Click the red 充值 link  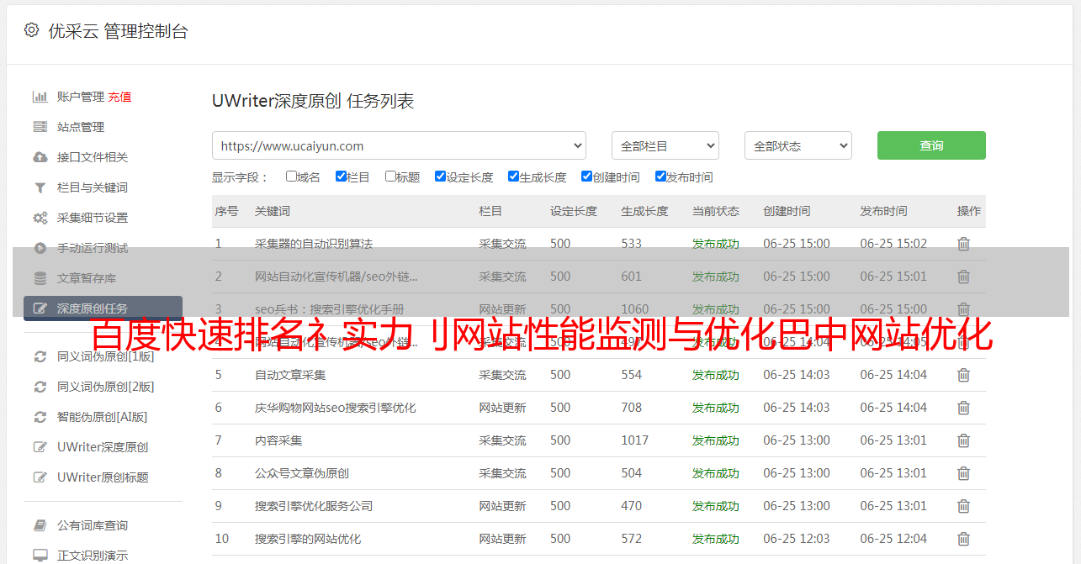119,97
